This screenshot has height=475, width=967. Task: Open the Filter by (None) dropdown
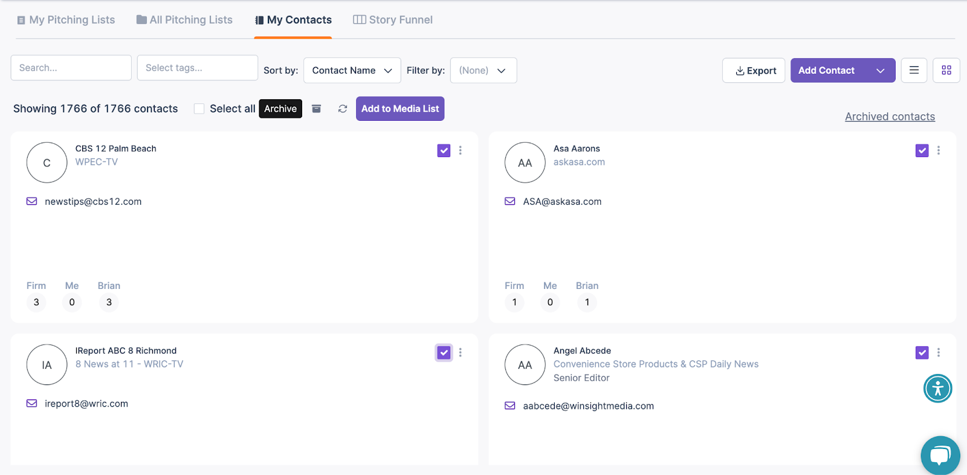coord(483,70)
